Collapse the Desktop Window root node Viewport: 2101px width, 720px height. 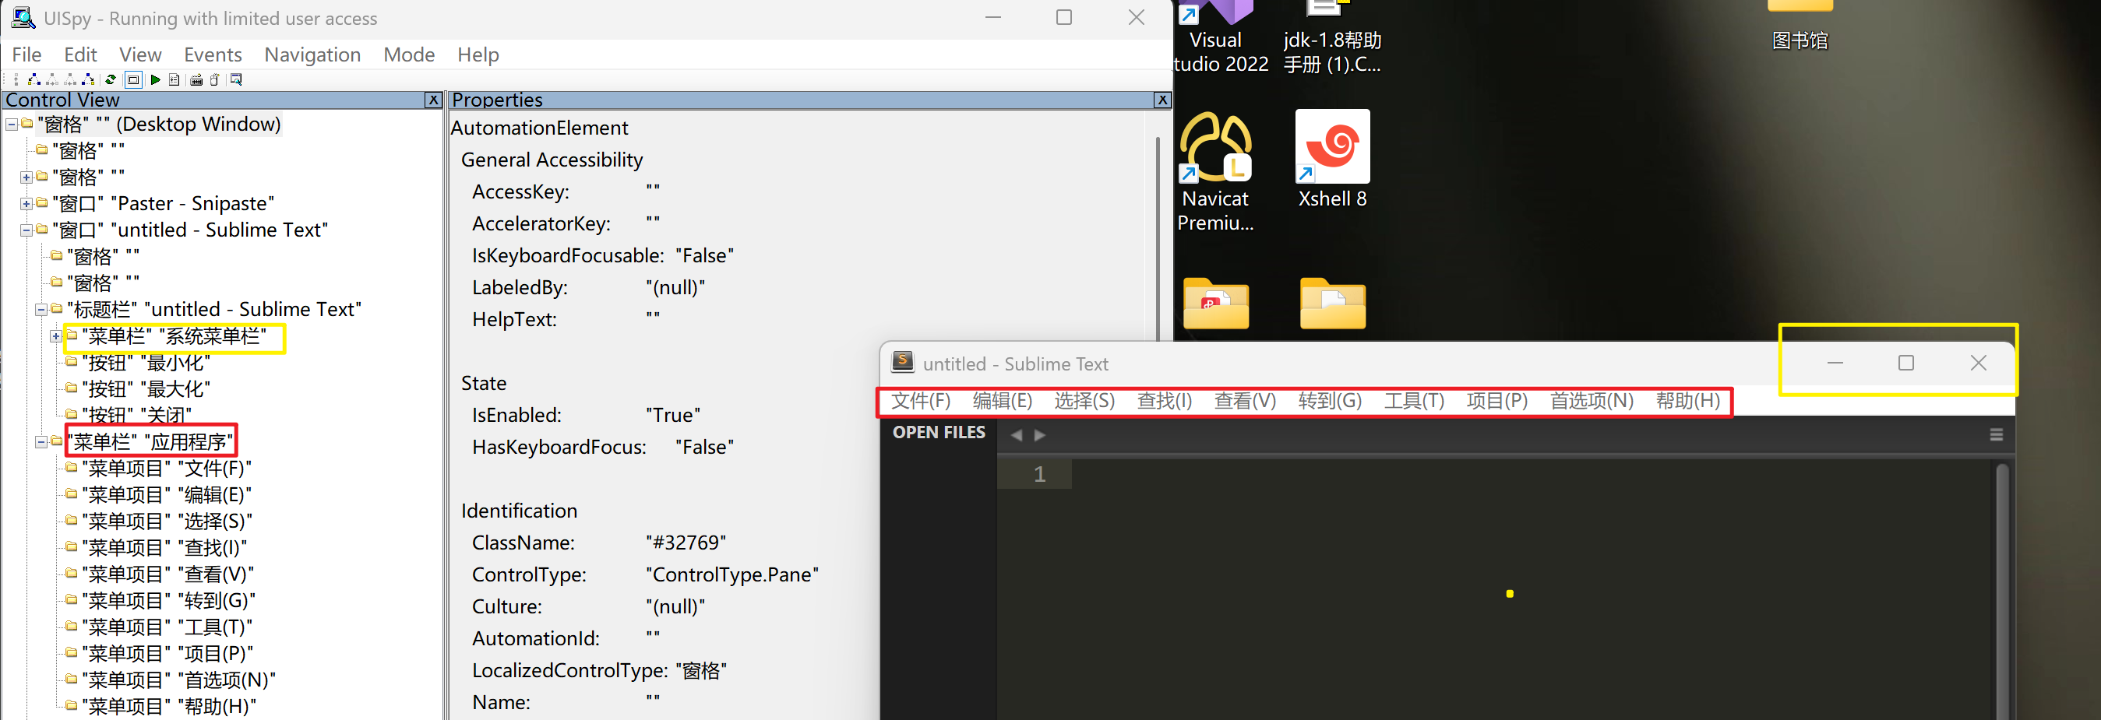12,125
